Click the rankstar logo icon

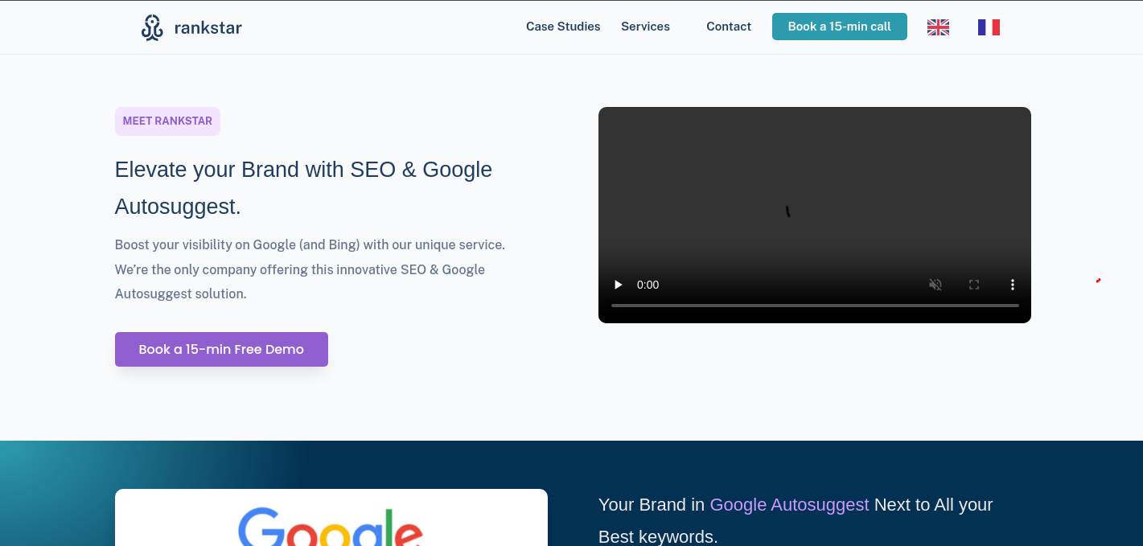coord(152,27)
